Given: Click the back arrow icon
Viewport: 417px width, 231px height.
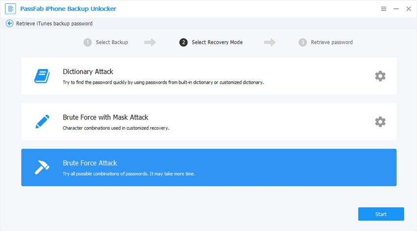Looking at the screenshot, I should pyautogui.click(x=9, y=23).
